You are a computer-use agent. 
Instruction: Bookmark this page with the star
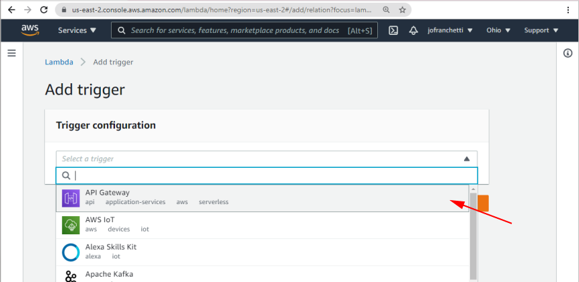[403, 10]
